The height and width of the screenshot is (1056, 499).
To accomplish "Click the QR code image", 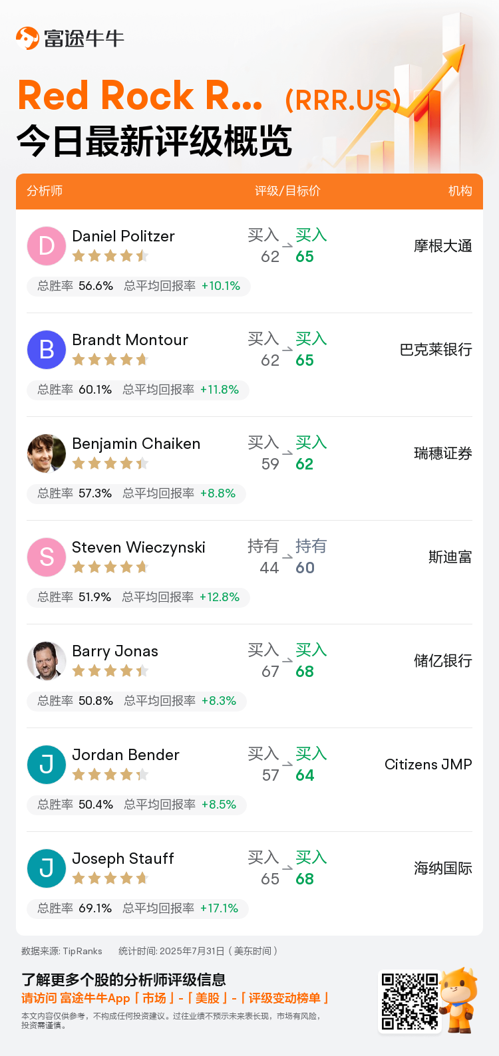I will (409, 1002).
